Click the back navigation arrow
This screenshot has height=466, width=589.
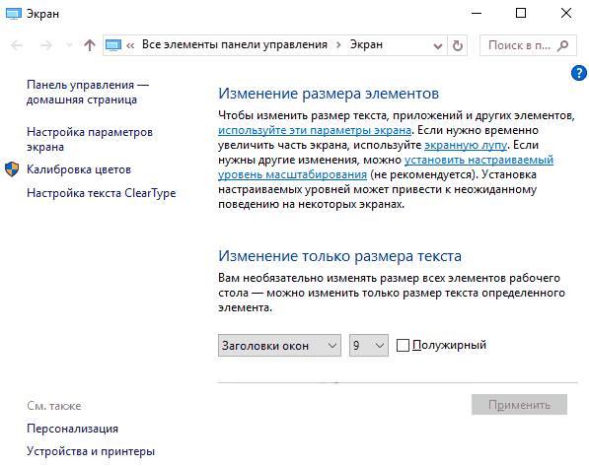pyautogui.click(x=17, y=45)
